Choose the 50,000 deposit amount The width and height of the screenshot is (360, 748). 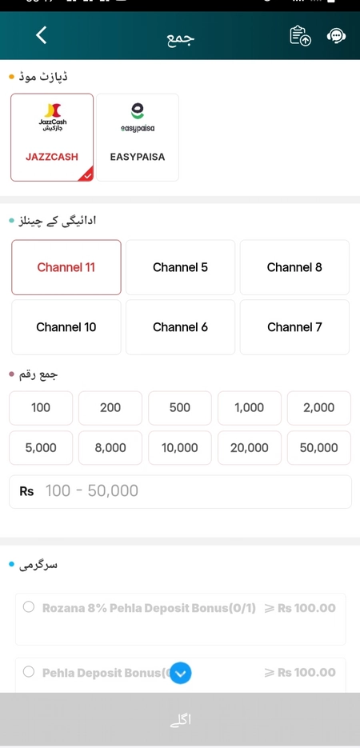[319, 448]
